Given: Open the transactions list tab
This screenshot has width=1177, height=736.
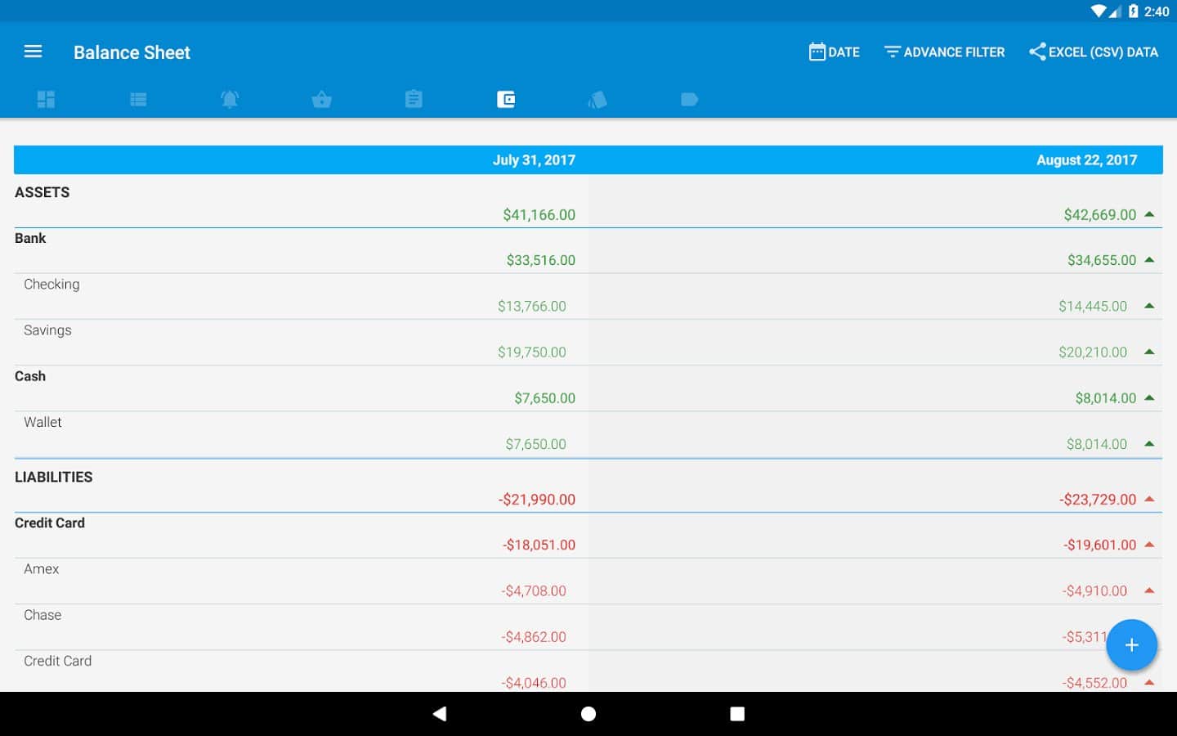Looking at the screenshot, I should pos(138,100).
